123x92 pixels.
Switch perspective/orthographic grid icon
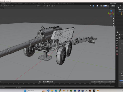pos(114,26)
